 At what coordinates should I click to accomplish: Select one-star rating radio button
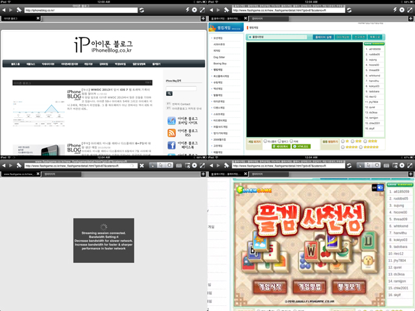coord(343,141)
